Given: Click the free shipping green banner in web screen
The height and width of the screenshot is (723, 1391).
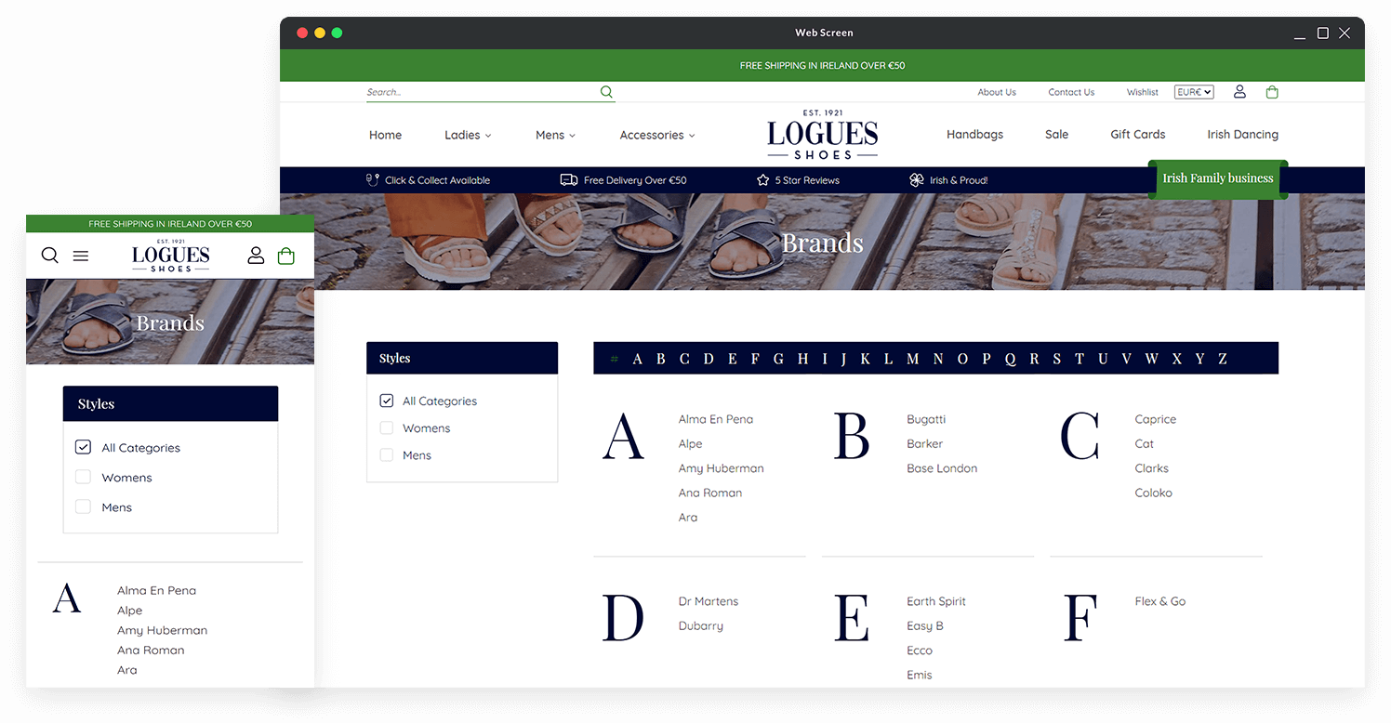Looking at the screenshot, I should tap(822, 66).
